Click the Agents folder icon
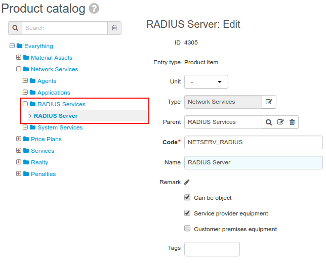Screen dimensions: 326x263 32,80
